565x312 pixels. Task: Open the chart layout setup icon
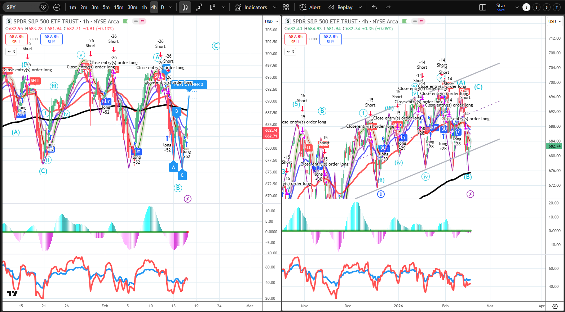pyautogui.click(x=482, y=7)
